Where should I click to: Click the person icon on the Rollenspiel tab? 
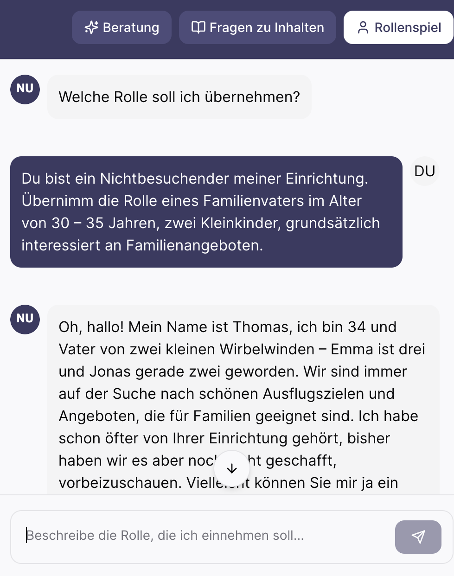tap(363, 27)
